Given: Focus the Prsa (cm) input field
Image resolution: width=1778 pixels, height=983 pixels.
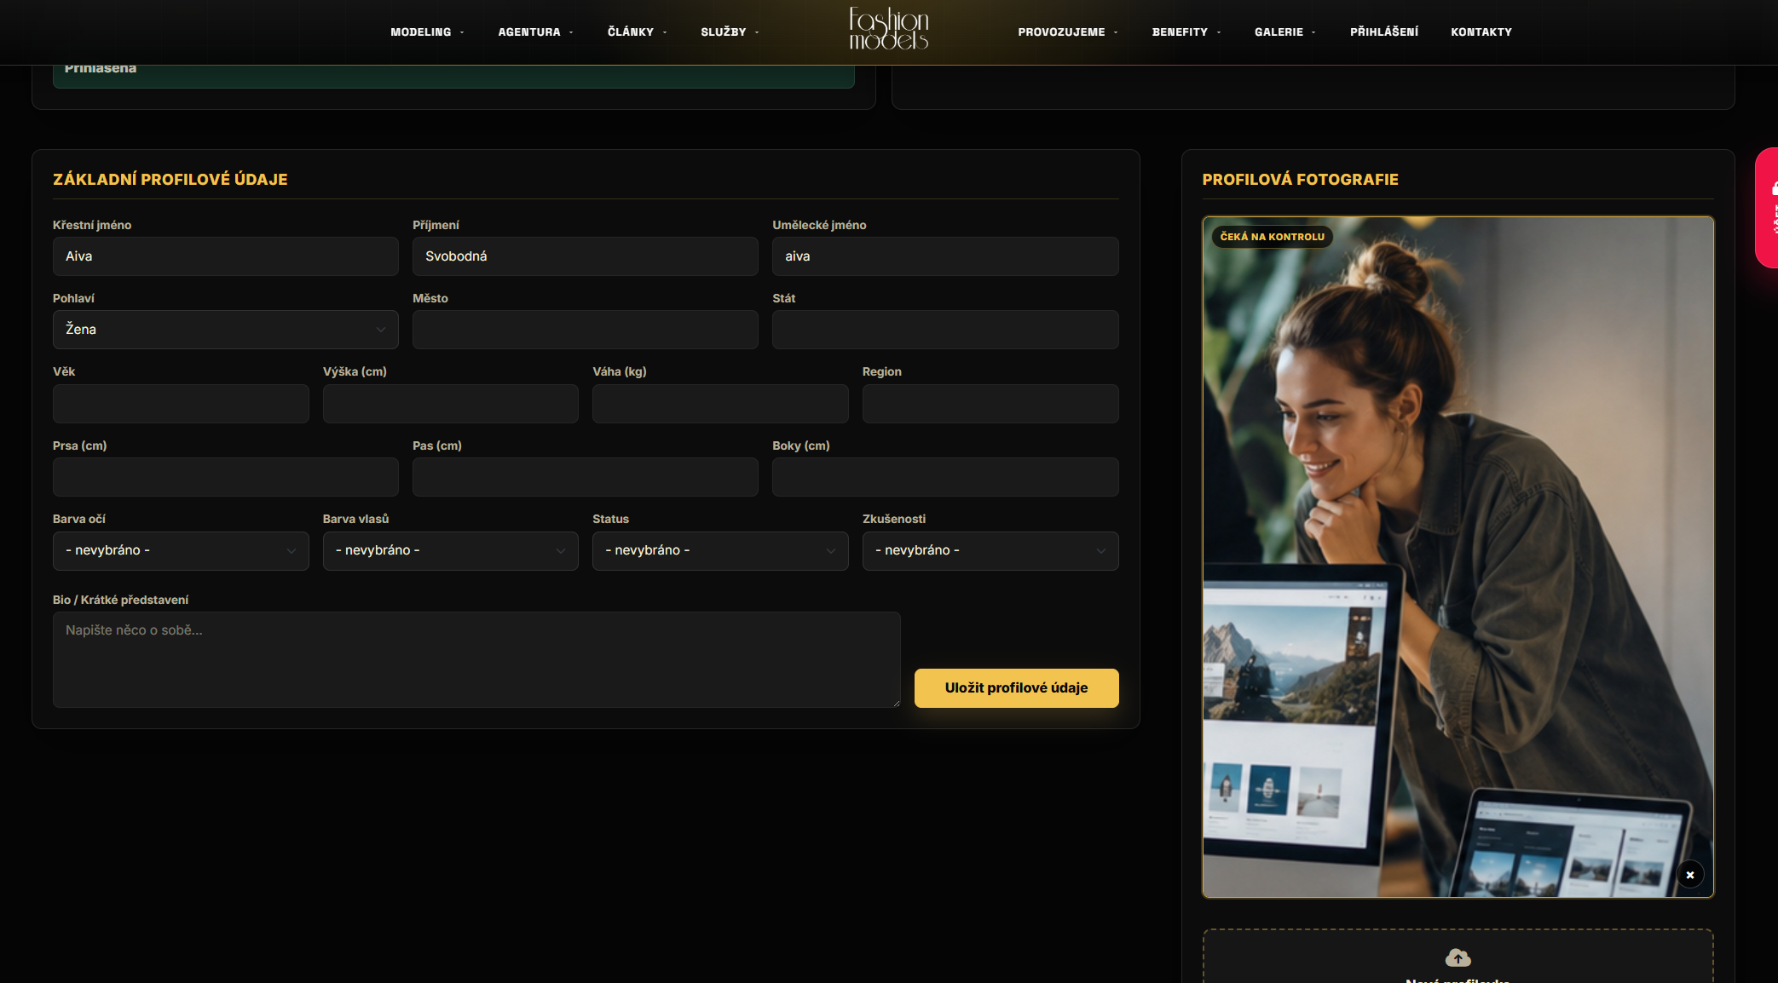Looking at the screenshot, I should tap(226, 477).
